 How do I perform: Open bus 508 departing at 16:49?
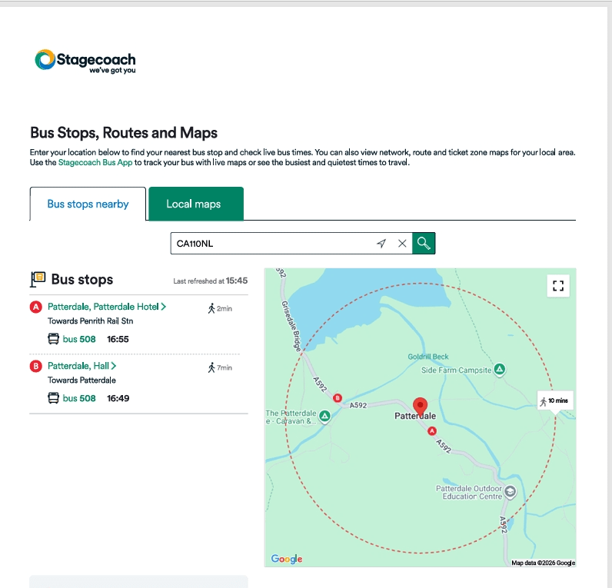tap(80, 398)
